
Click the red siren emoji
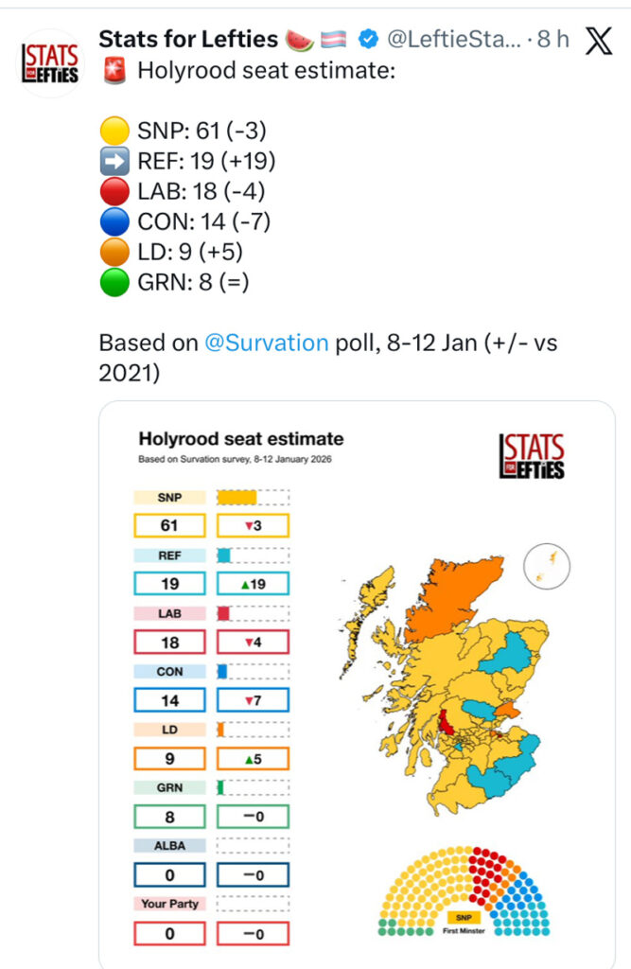(x=114, y=70)
